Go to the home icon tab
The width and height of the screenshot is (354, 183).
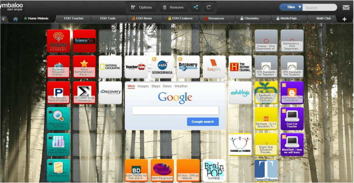point(15,19)
